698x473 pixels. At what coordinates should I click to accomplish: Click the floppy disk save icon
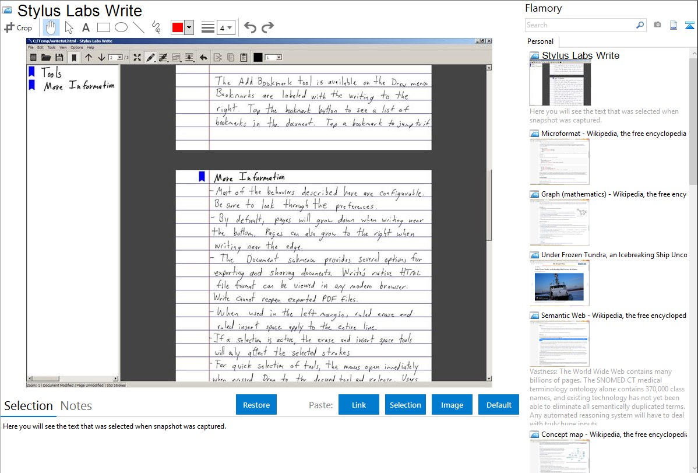coord(59,58)
